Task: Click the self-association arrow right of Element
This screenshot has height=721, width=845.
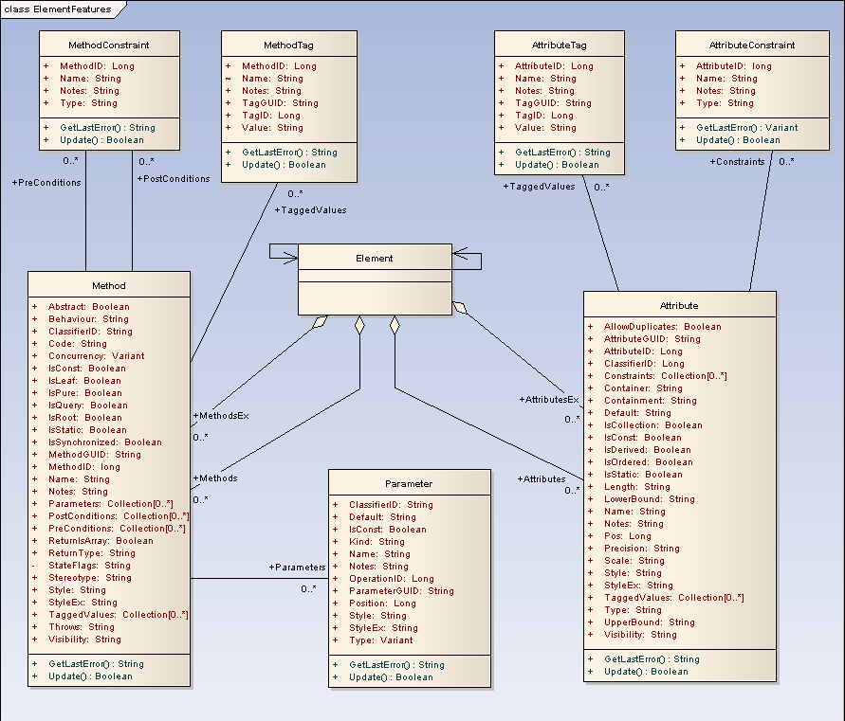Action: tap(468, 254)
